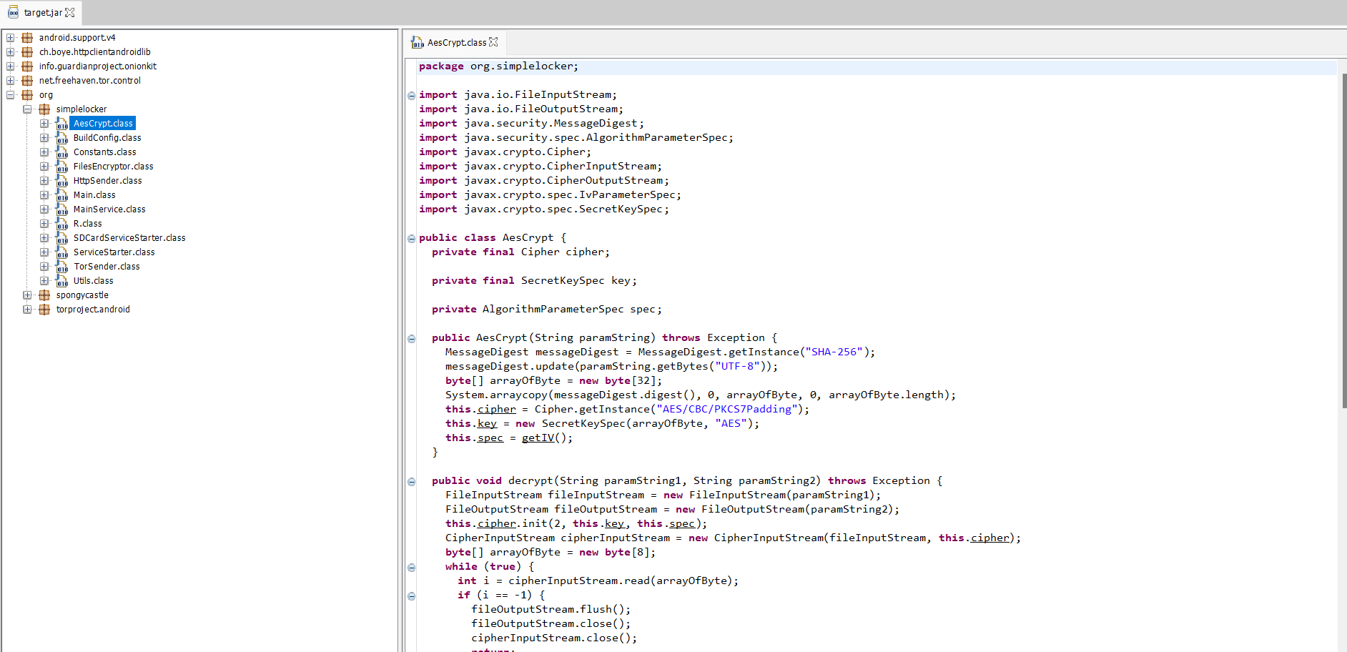Viewport: 1347px width, 652px height.
Task: Open SDCardServiceStarter.class from the tree
Action: (129, 238)
